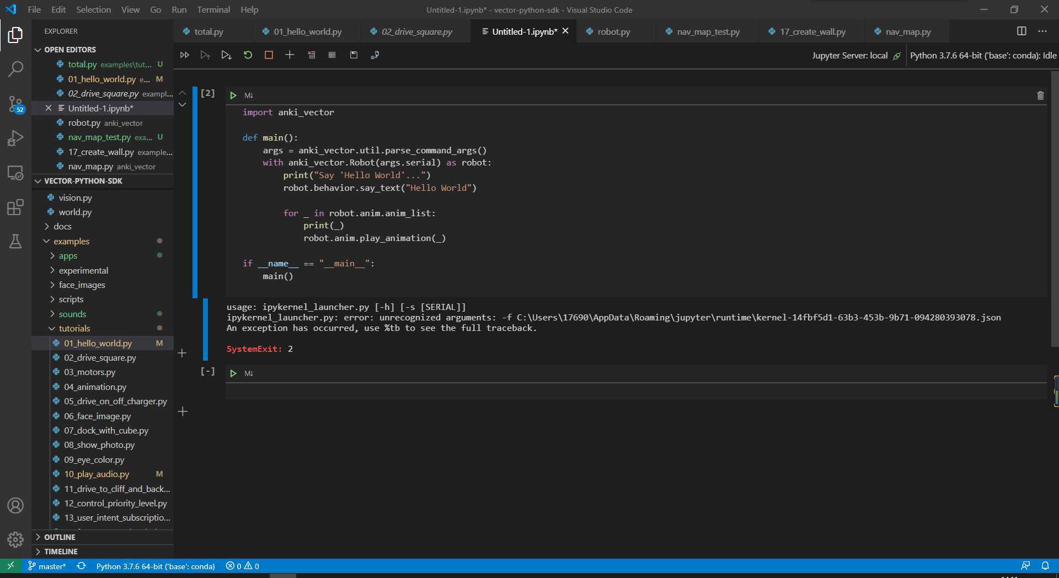This screenshot has height=578, width=1059.
Task: Run the empty second cell
Action: click(x=233, y=373)
